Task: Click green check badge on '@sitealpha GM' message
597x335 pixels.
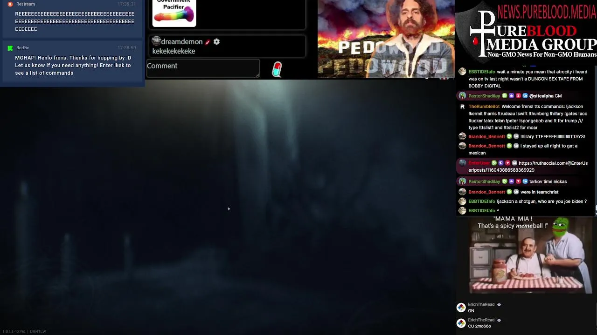Action: [505, 96]
